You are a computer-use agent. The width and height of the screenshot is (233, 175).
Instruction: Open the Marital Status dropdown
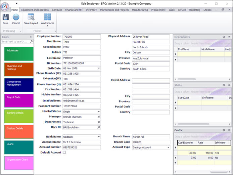click(x=99, y=112)
